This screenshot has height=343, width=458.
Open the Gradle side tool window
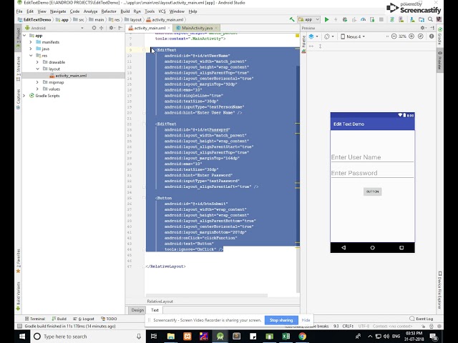pyautogui.click(x=439, y=36)
